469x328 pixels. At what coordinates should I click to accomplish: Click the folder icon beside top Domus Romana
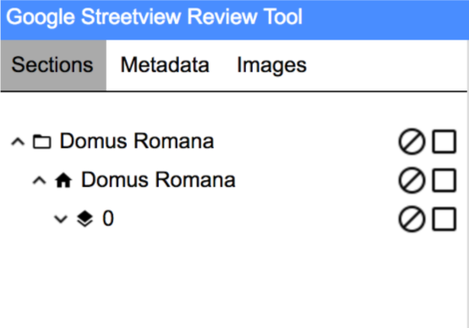41,141
